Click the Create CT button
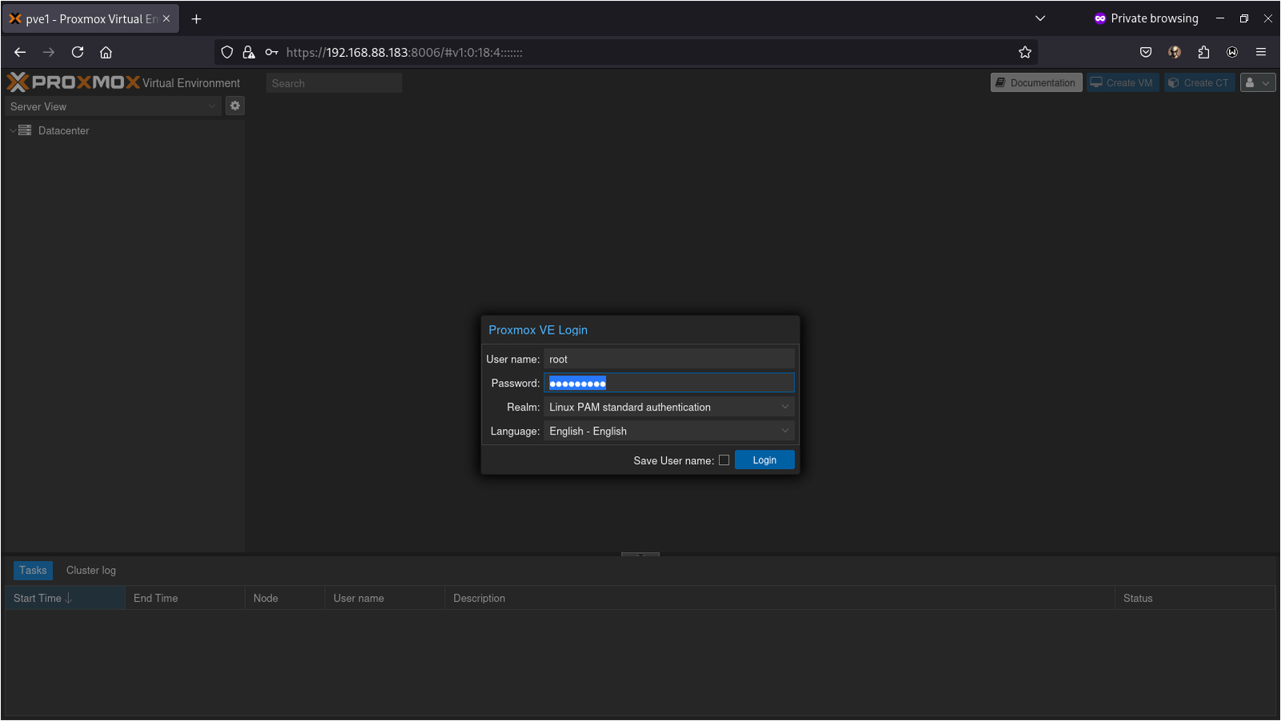The width and height of the screenshot is (1281, 721). (x=1199, y=82)
